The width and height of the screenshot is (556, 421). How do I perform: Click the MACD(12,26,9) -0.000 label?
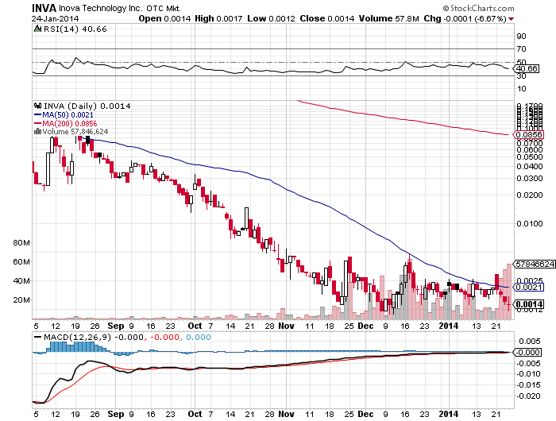(x=94, y=338)
